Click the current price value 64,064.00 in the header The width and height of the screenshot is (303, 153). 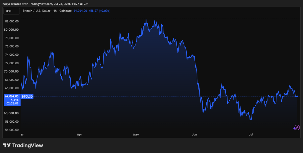pos(80,11)
